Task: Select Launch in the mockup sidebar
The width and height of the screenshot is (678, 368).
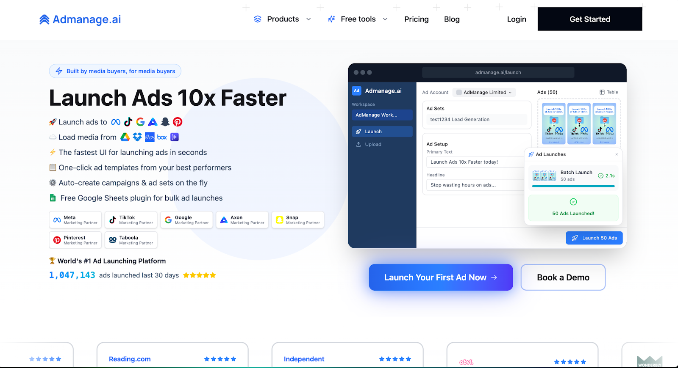Action: pos(382,132)
